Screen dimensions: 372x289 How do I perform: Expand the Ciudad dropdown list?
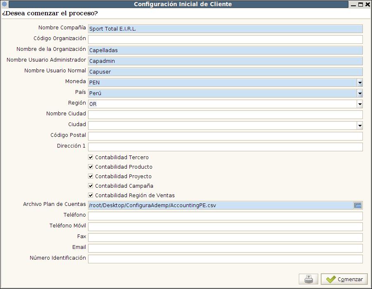(x=360, y=126)
